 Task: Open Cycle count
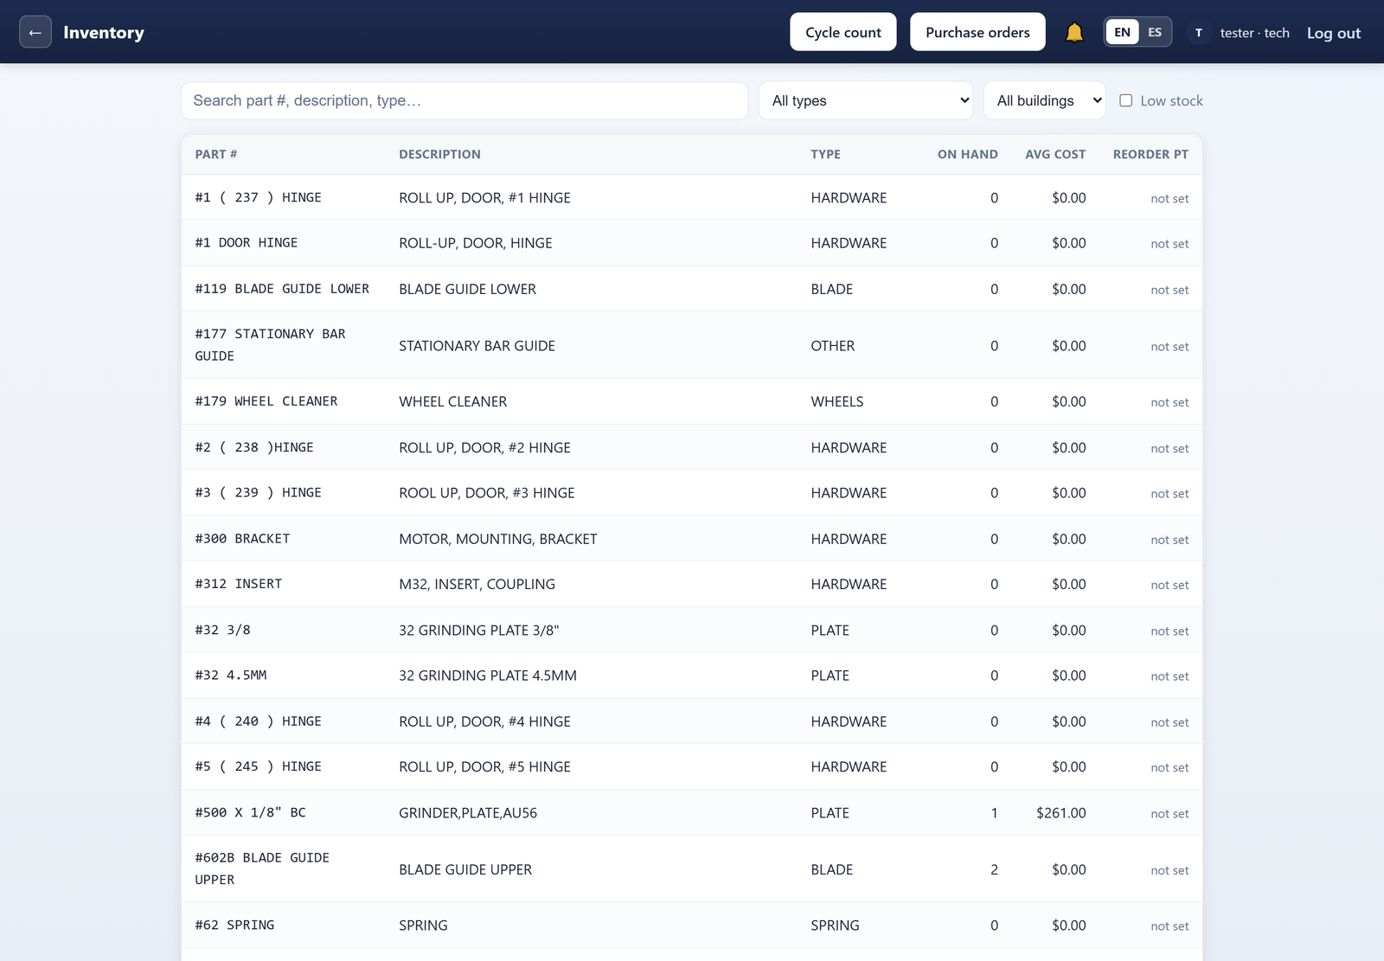pos(843,32)
